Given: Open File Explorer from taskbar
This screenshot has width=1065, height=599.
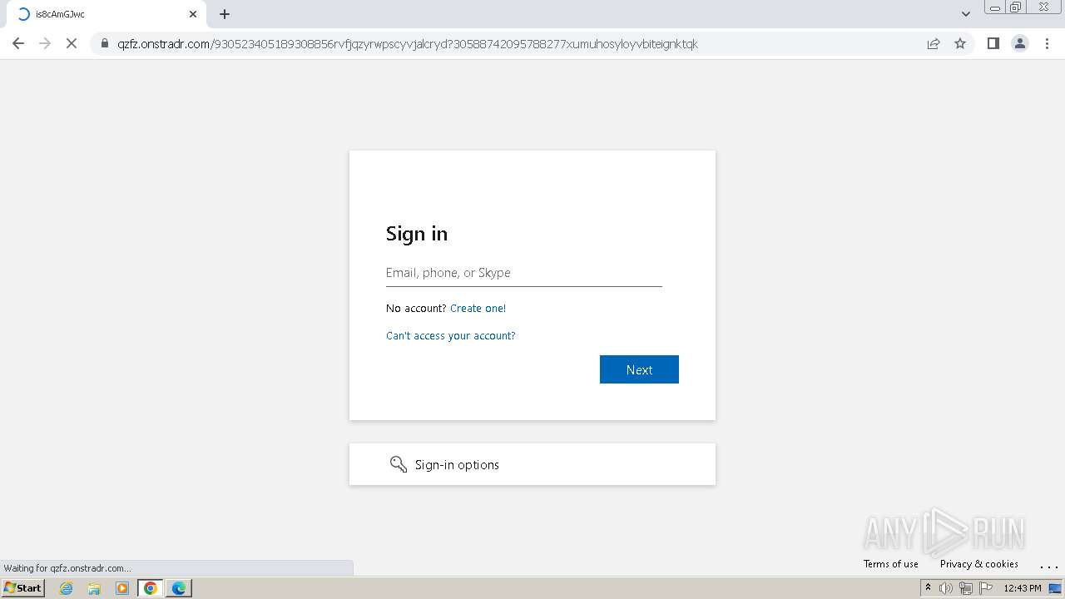Looking at the screenshot, I should point(94,588).
